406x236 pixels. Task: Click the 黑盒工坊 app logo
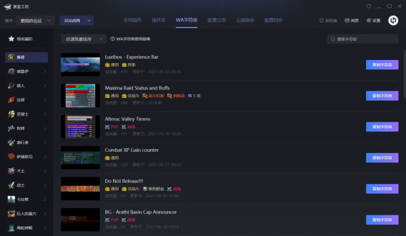tap(7, 6)
